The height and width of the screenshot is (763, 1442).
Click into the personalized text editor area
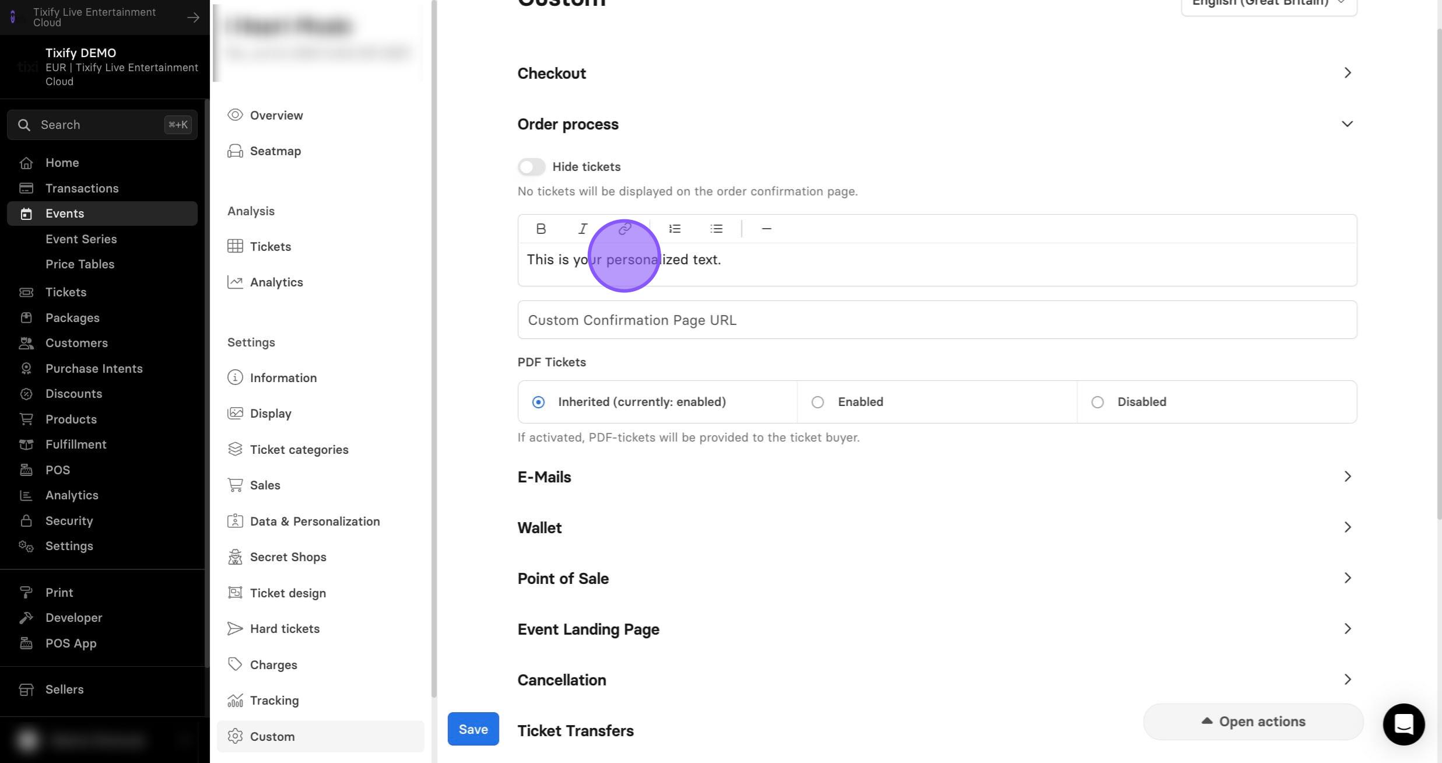pyautogui.click(x=937, y=265)
